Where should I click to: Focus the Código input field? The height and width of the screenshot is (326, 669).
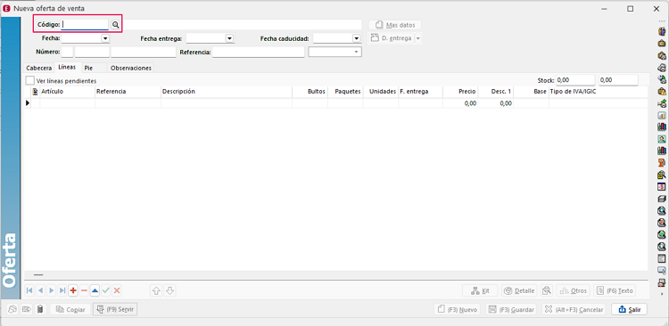tap(85, 25)
